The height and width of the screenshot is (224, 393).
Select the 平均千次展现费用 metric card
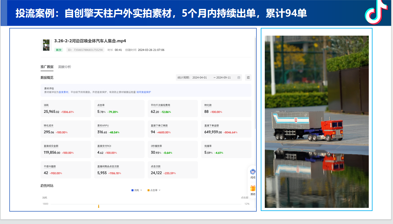coord(173,108)
